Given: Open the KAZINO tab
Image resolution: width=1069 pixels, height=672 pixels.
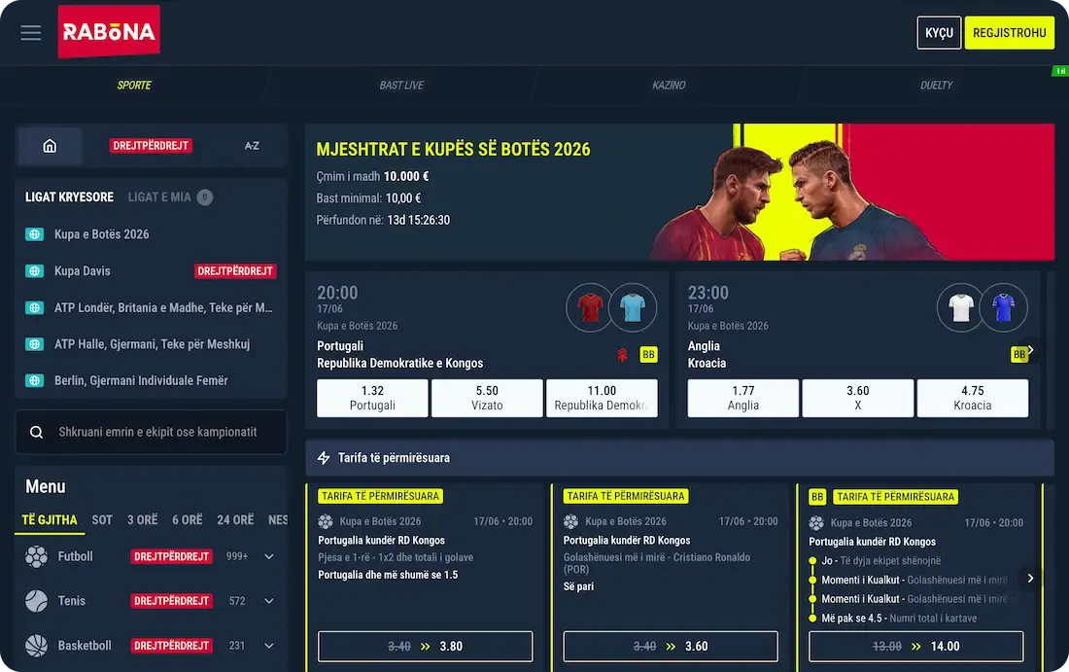Looking at the screenshot, I should (669, 86).
